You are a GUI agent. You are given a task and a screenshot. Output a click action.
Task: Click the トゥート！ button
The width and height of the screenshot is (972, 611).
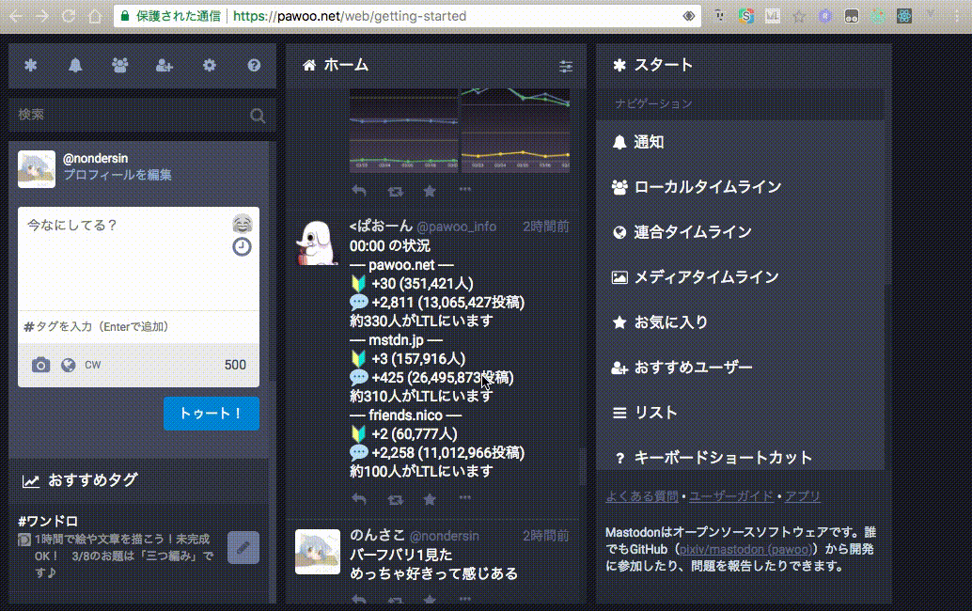212,414
